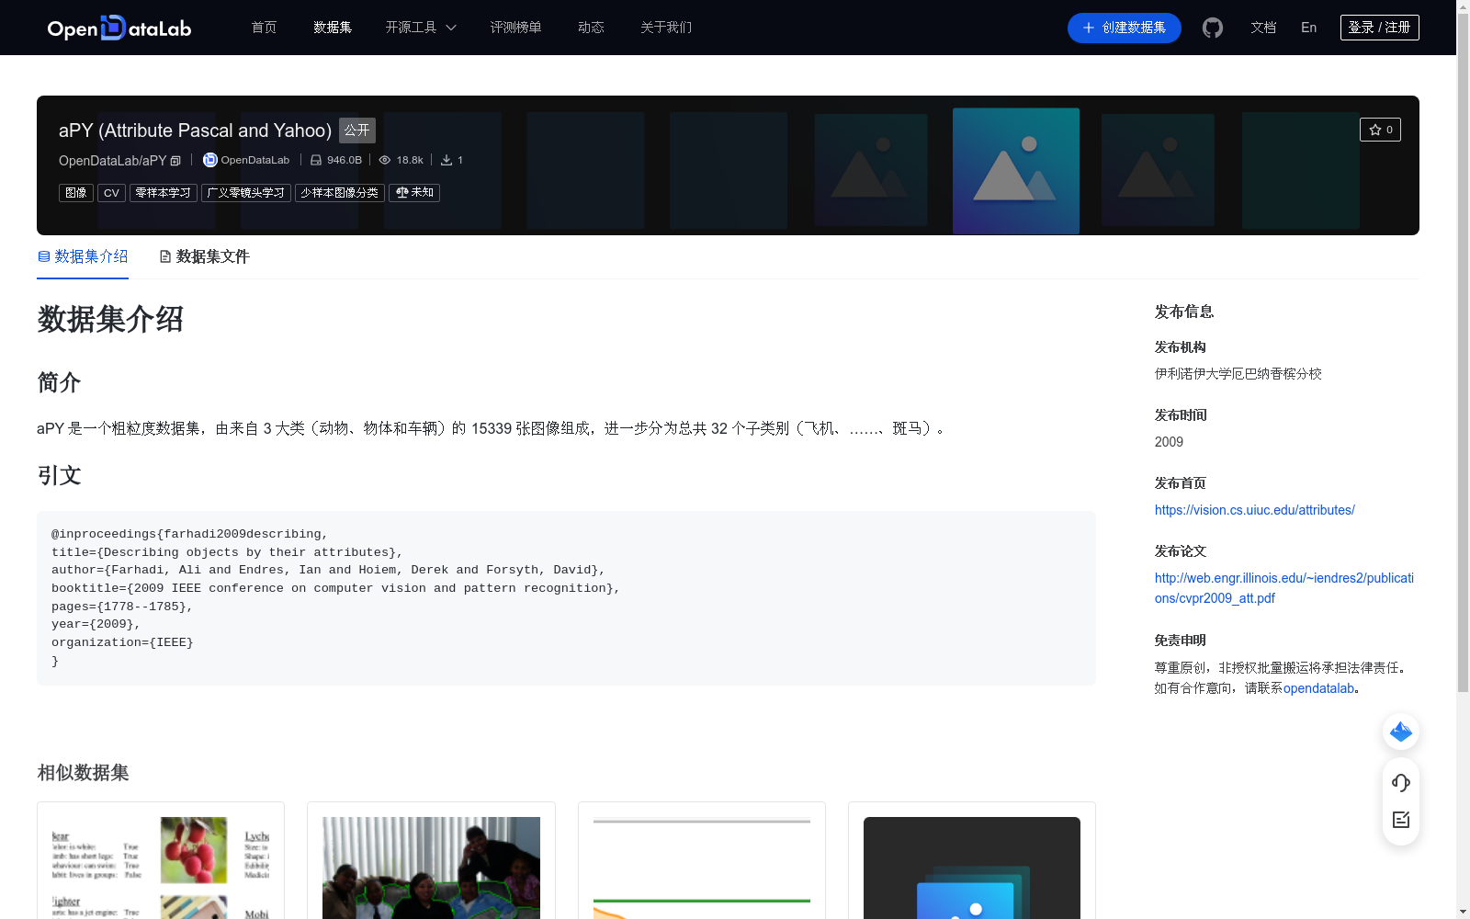This screenshot has height=919, width=1470.
Task: Open the vision.cs.uiuc.edu attributes link
Action: [x=1255, y=510]
